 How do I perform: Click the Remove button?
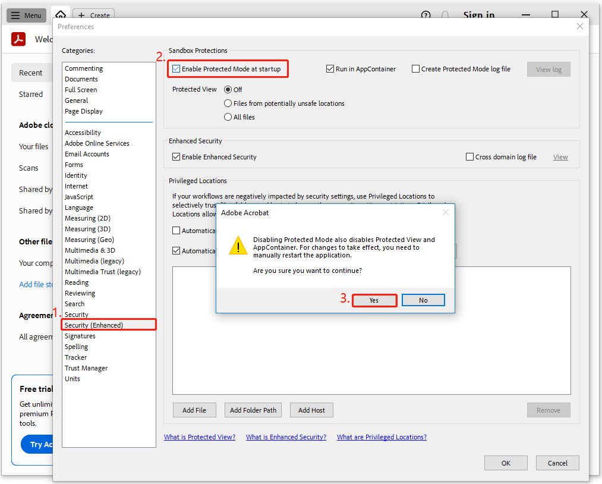tap(549, 410)
